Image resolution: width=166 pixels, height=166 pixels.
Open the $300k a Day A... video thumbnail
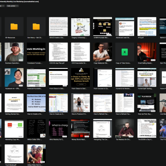click(147, 128)
